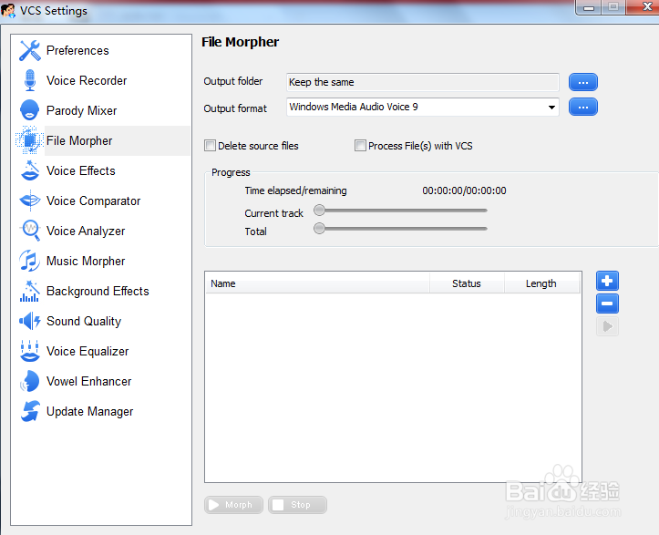659x535 pixels.
Task: Add a file with the plus button
Action: click(607, 281)
